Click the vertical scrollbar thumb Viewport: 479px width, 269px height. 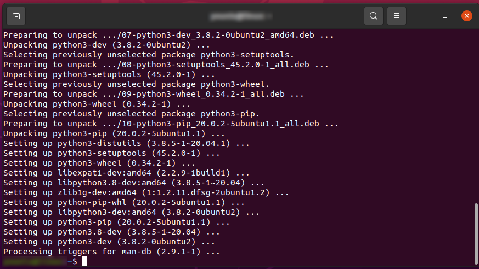[x=476, y=233]
